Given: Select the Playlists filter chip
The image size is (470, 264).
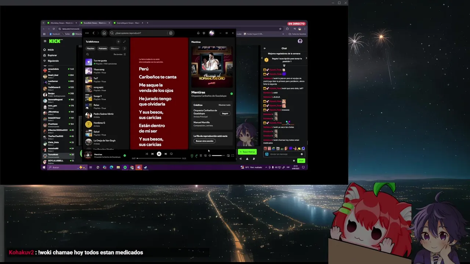Looking at the screenshot, I should pyautogui.click(x=90, y=48).
